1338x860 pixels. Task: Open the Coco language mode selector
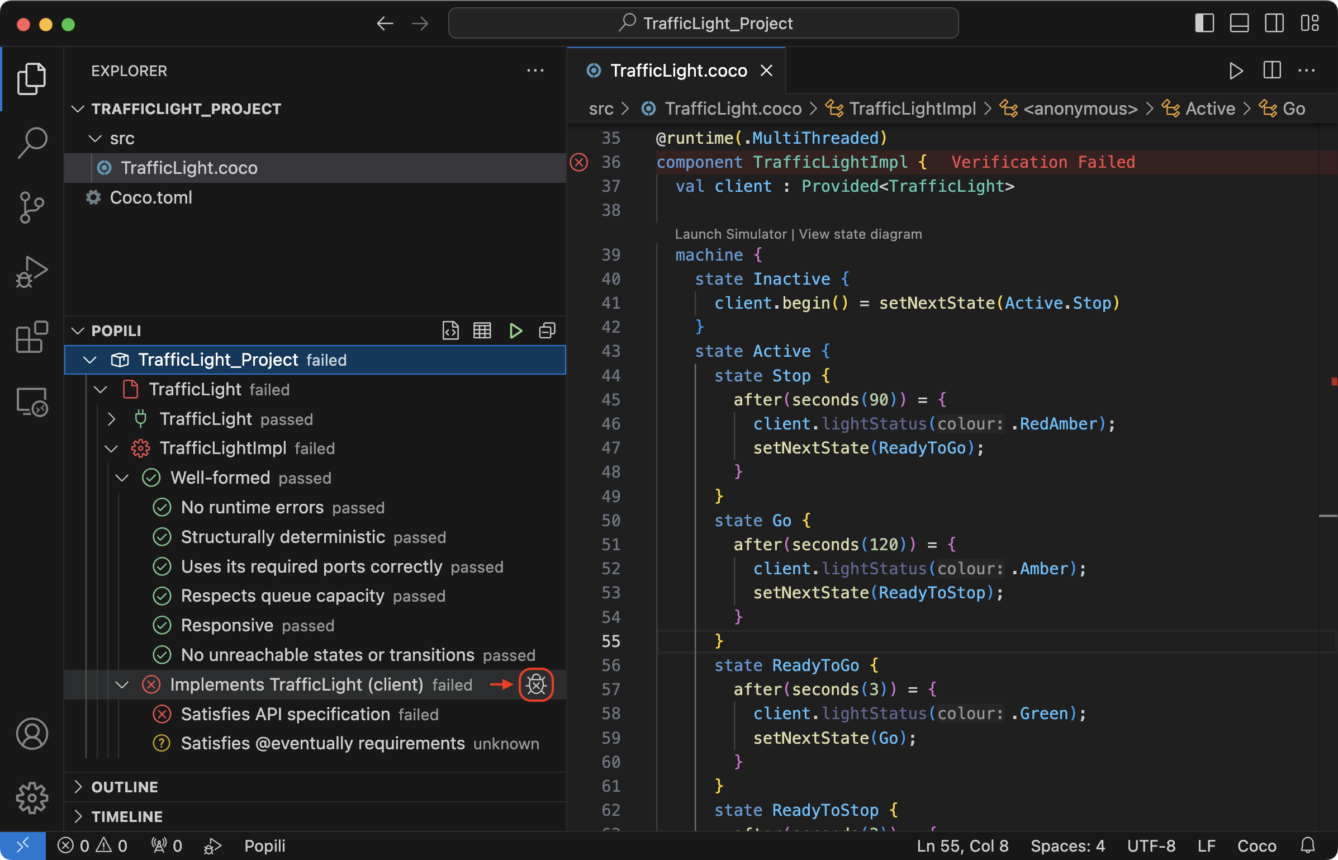pos(1256,846)
